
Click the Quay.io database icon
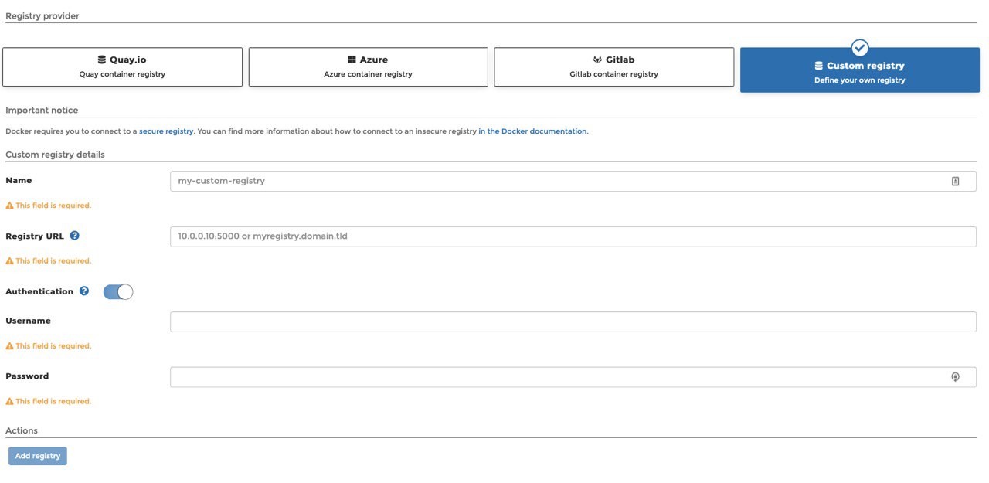pos(101,60)
